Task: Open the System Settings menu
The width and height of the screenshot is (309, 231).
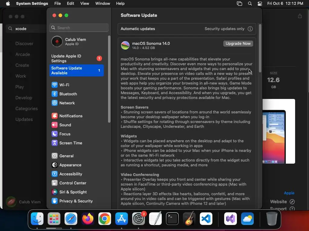Action: point(32,4)
